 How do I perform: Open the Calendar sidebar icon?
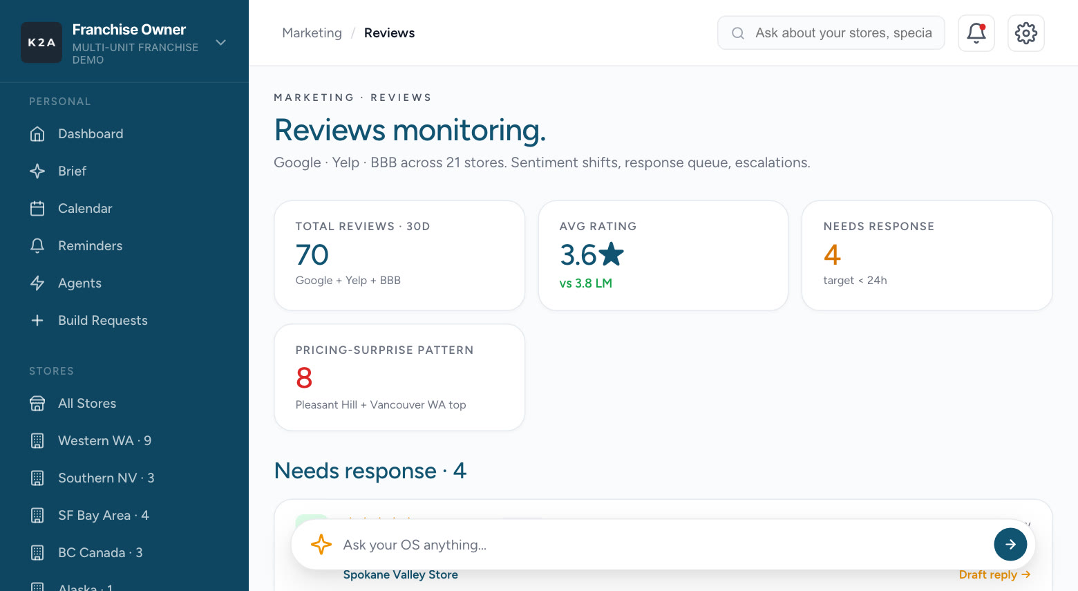[37, 208]
